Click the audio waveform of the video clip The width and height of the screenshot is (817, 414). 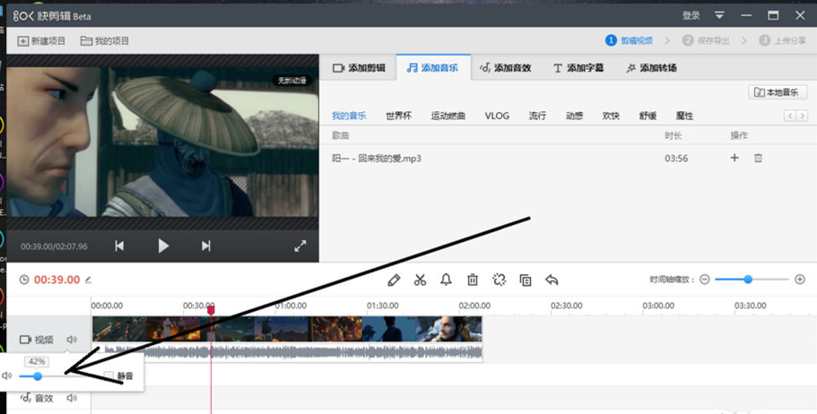(287, 352)
